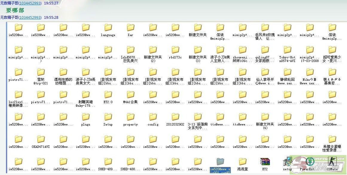Click the highlighted im520@www.s... selected folder
Image resolution: width=347 pixels, height=175 pixels.
[x=220, y=162]
